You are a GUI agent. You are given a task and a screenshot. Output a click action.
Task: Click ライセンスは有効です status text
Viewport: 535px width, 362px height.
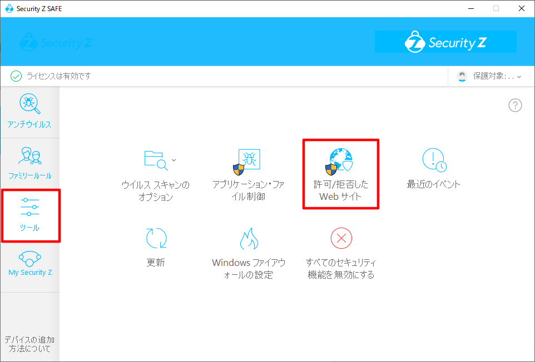point(58,76)
